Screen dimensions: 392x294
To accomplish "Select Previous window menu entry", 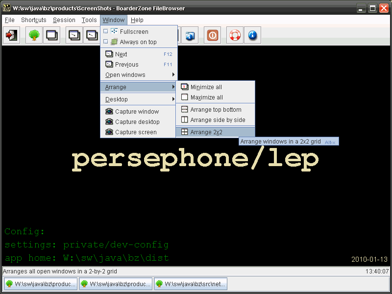I will [x=139, y=64].
